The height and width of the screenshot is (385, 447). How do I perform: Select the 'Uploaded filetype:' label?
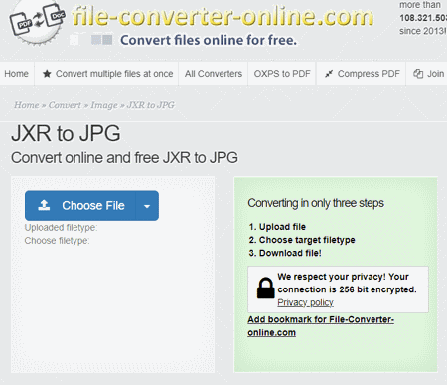[61, 228]
